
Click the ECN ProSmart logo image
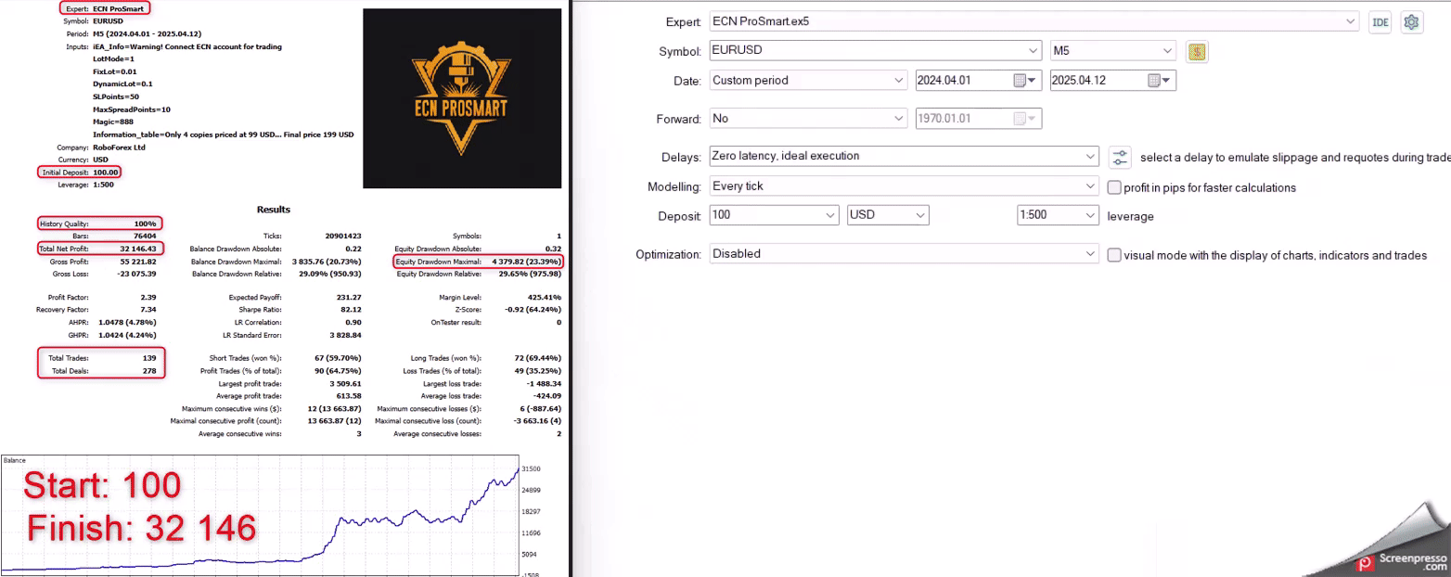tap(462, 98)
